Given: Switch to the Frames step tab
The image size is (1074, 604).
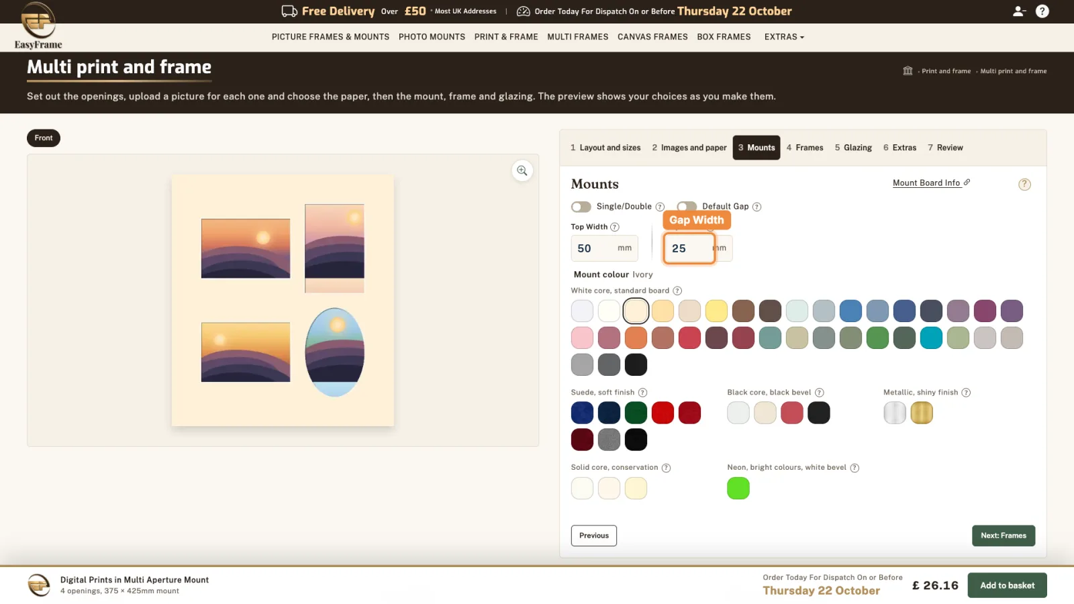Looking at the screenshot, I should tap(805, 148).
